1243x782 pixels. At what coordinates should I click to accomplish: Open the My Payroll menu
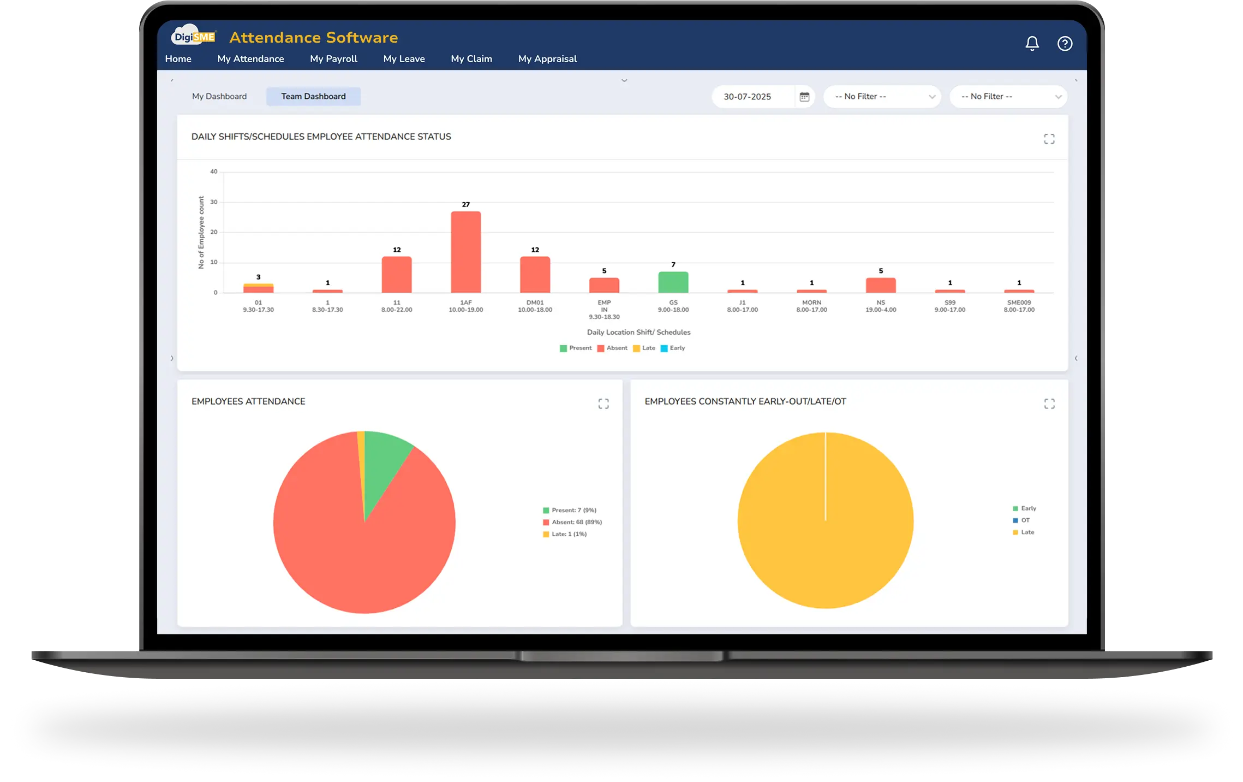(x=333, y=58)
